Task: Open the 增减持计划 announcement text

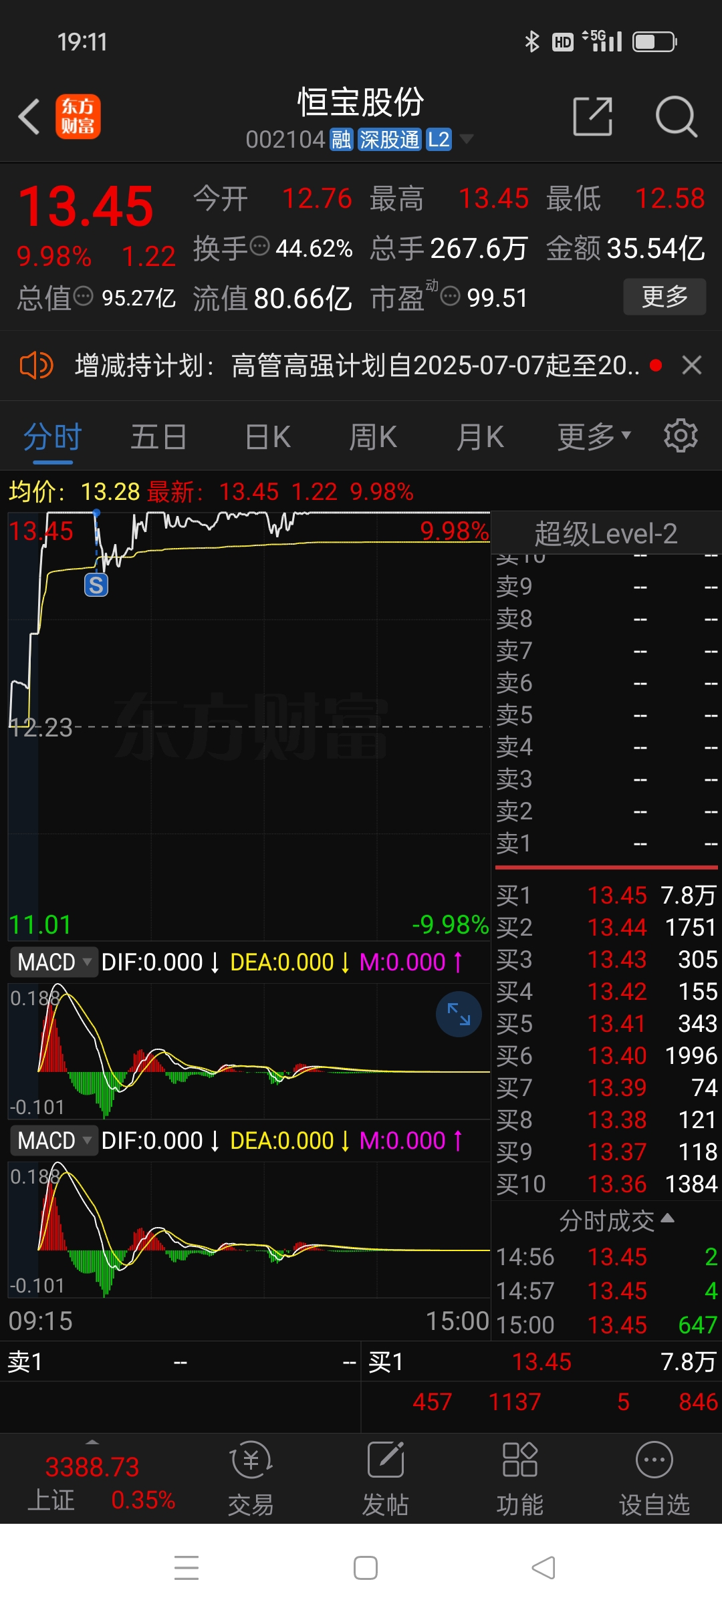Action: [357, 366]
